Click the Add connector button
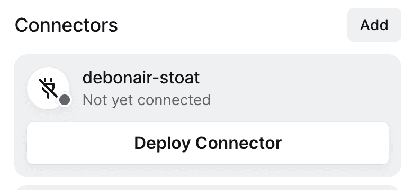This screenshot has height=190, width=413. (x=374, y=25)
